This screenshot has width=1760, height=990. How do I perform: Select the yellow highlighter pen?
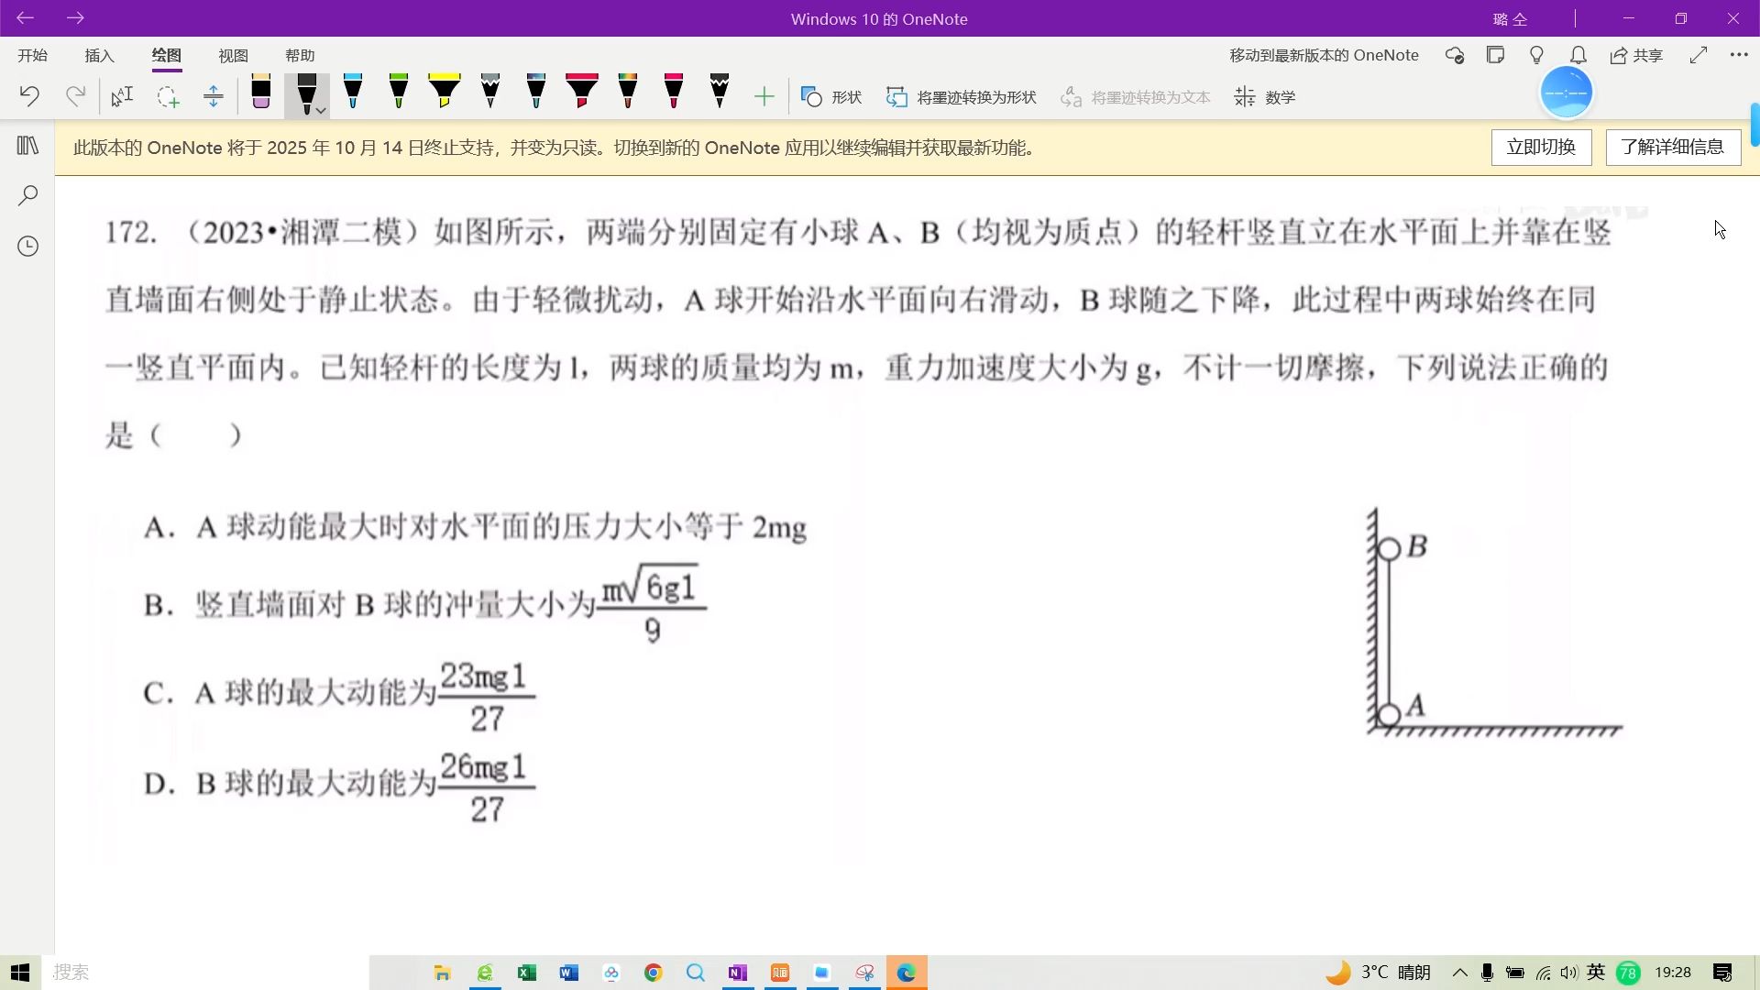pyautogui.click(x=444, y=92)
